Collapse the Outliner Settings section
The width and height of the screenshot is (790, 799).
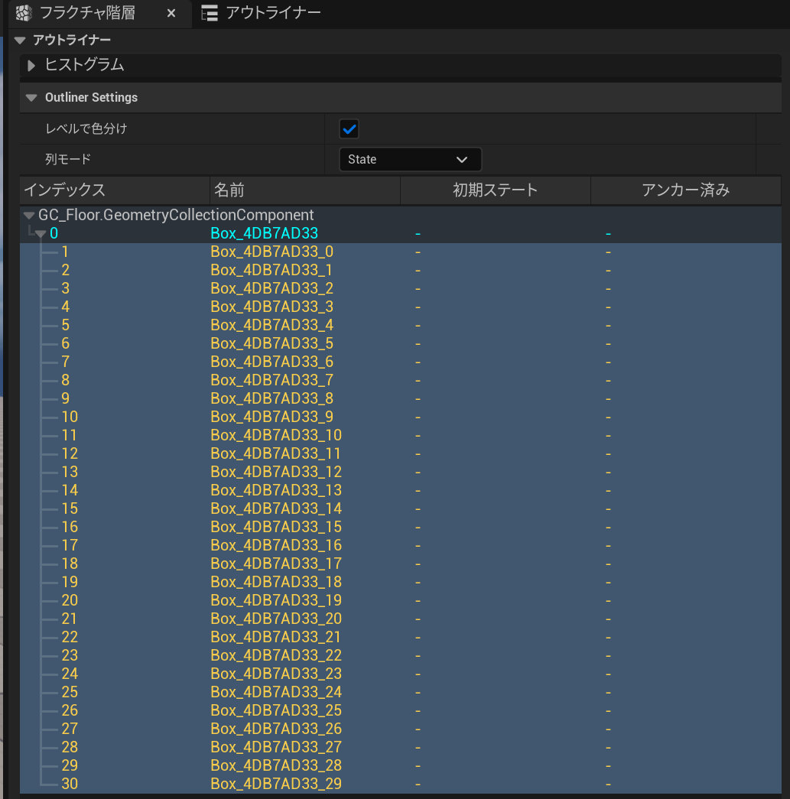[31, 98]
